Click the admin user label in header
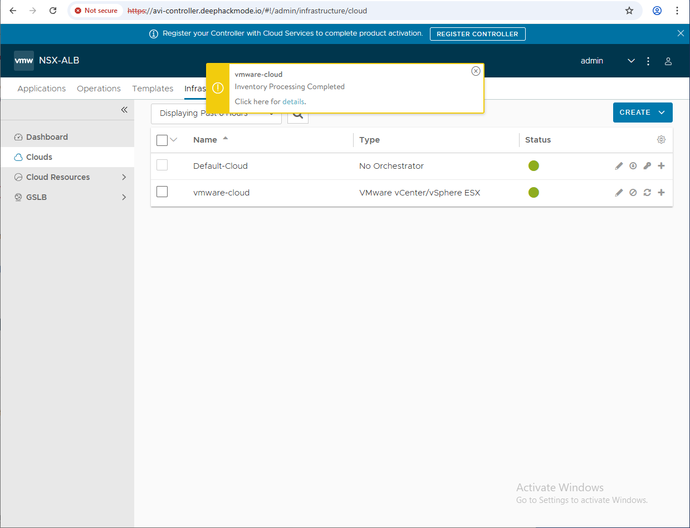Image resolution: width=690 pixels, height=528 pixels. click(592, 61)
